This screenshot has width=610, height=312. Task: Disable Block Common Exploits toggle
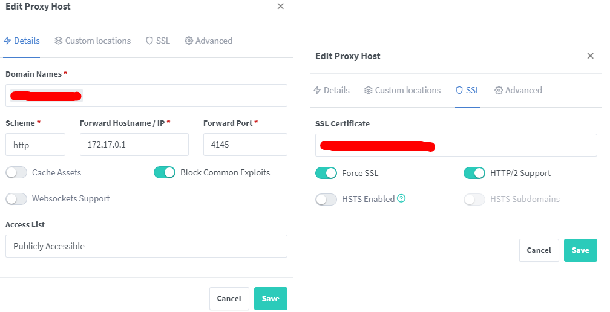[165, 173]
